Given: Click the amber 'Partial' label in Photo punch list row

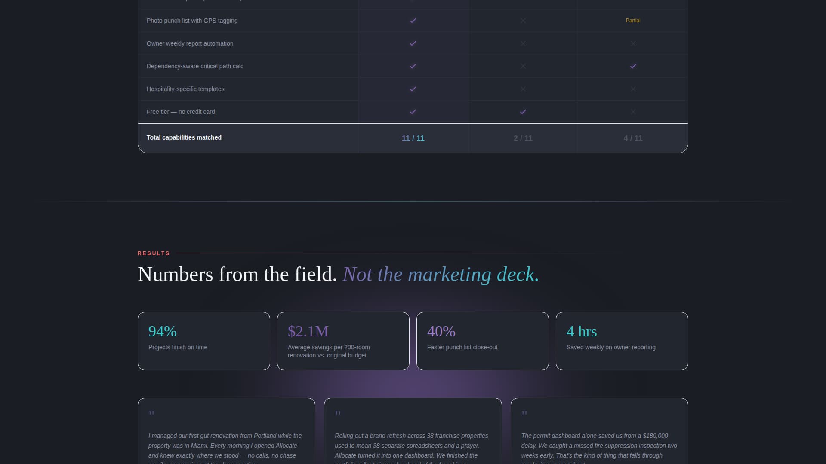Looking at the screenshot, I should pos(633,21).
